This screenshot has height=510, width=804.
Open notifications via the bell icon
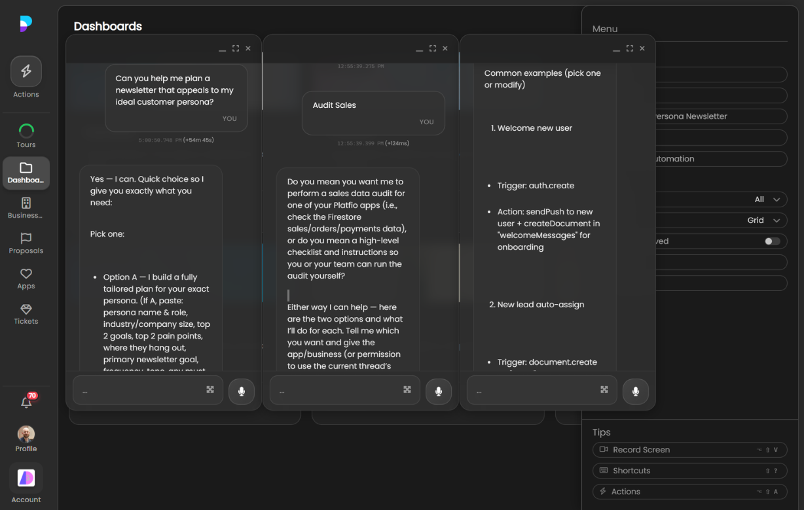26,402
